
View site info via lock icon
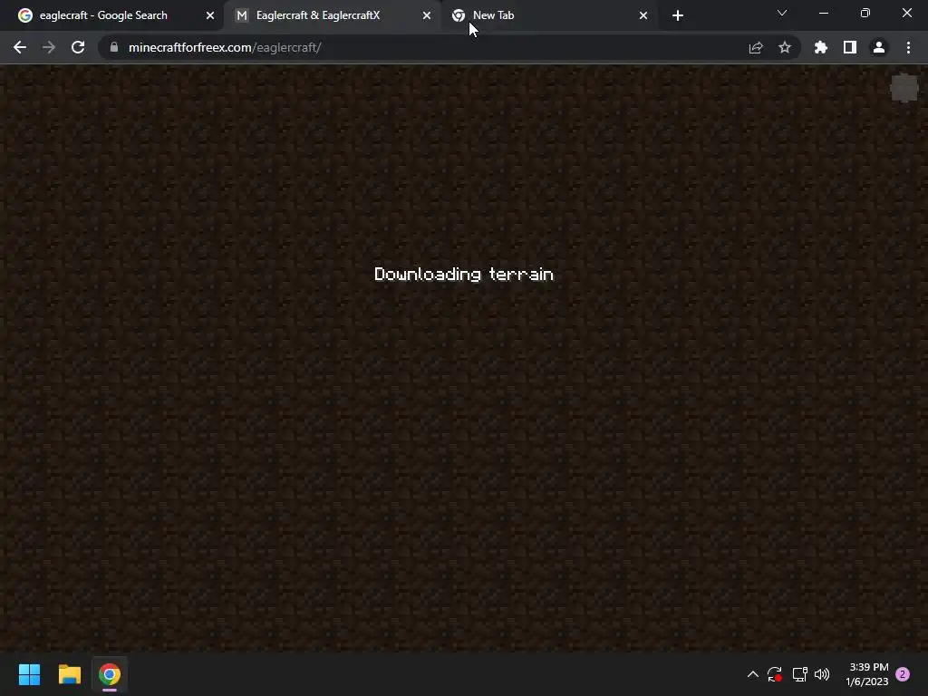(114, 47)
